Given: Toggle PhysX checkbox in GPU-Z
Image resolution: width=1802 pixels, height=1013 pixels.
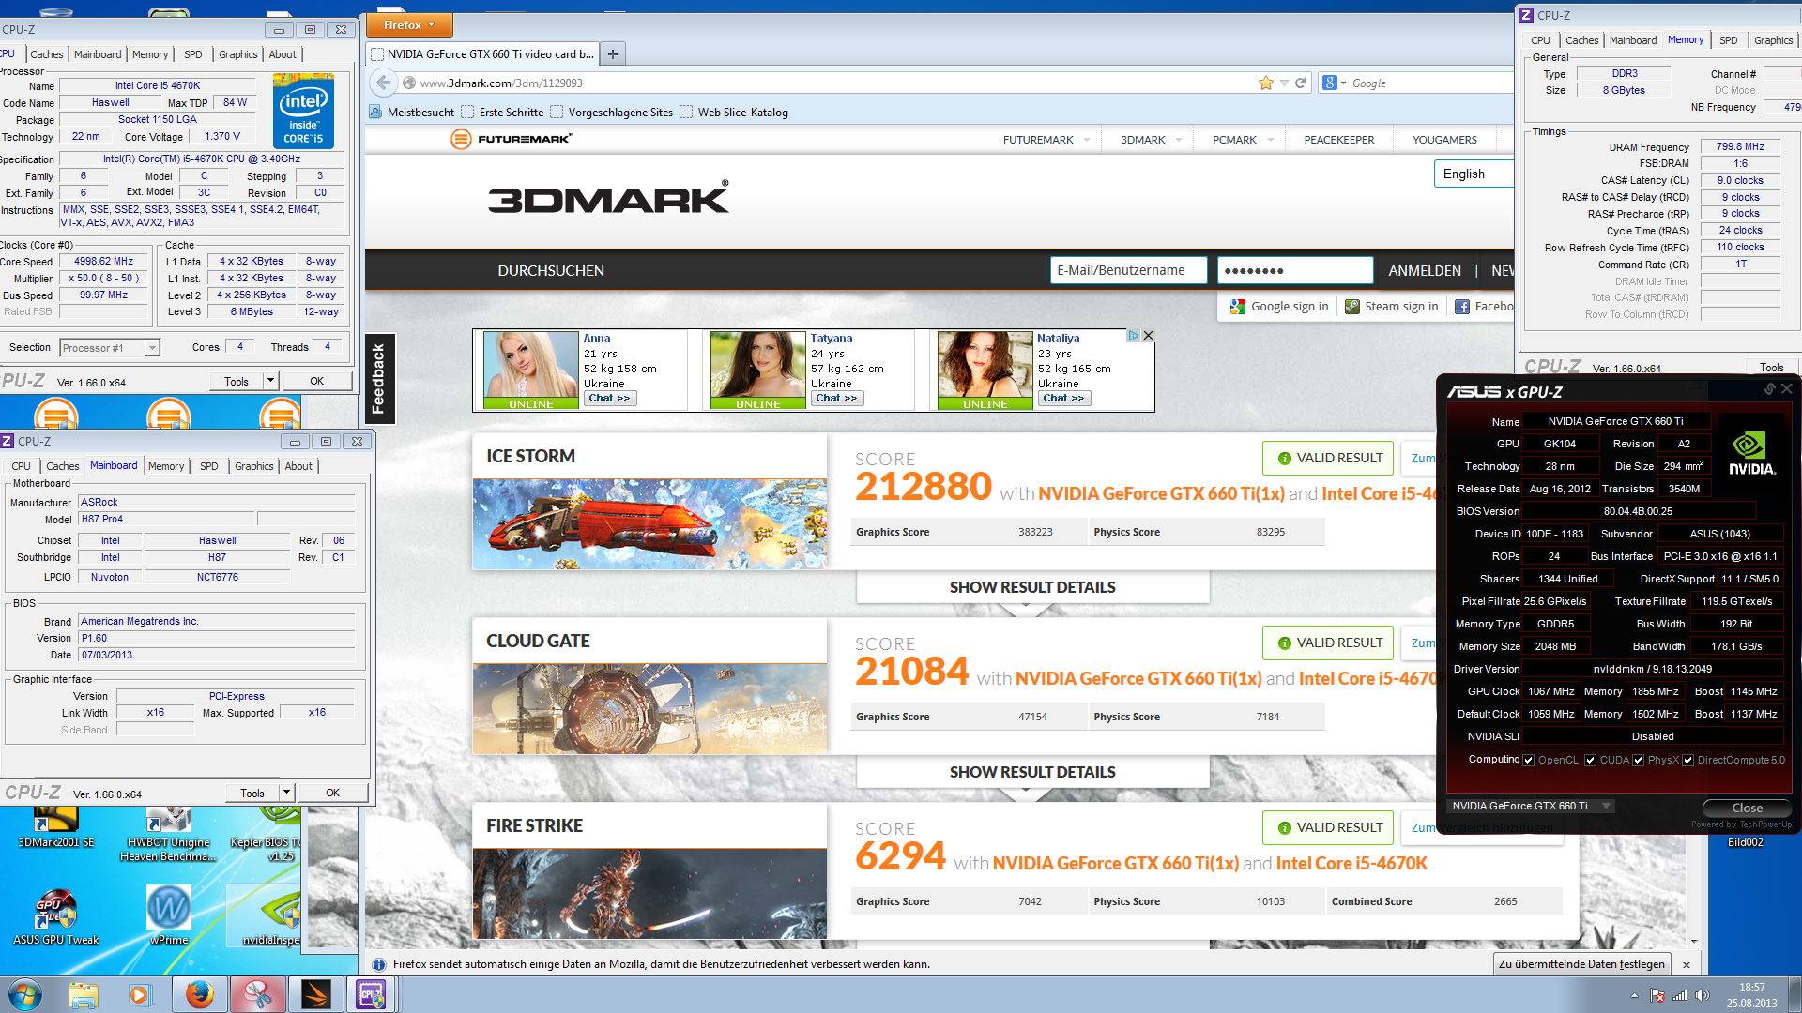Looking at the screenshot, I should pyautogui.click(x=1638, y=760).
